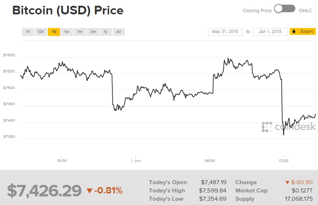
Task: Click the May 31, 2018 start date field
Action: point(225,32)
